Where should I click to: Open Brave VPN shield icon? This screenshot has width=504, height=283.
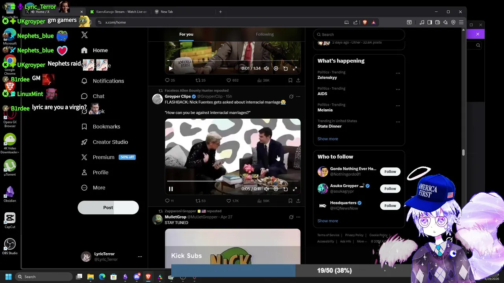(453, 22)
